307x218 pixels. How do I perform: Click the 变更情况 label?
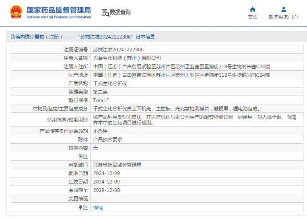click(x=78, y=199)
